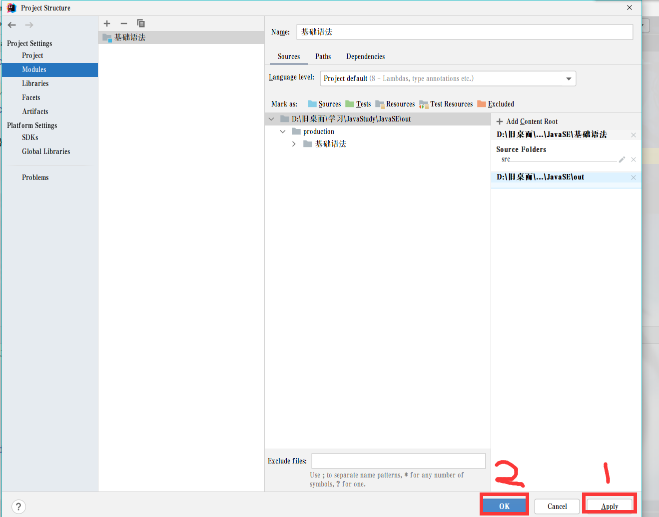Switch to the Sources tab

tap(289, 56)
